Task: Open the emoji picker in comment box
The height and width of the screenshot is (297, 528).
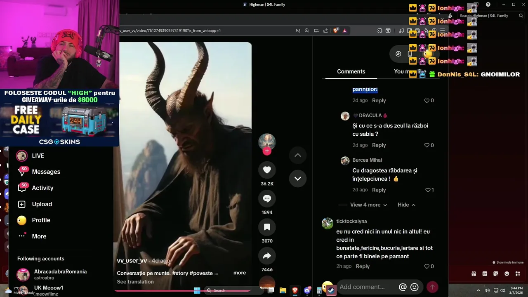Action: coord(415,287)
